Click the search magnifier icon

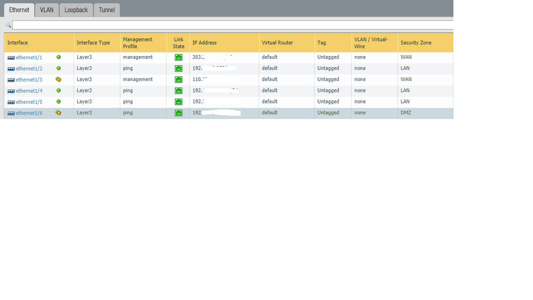point(8,25)
